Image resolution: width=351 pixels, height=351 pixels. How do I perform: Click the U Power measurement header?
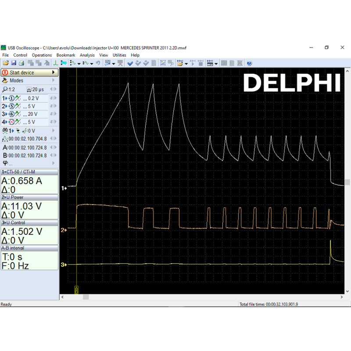(29, 197)
